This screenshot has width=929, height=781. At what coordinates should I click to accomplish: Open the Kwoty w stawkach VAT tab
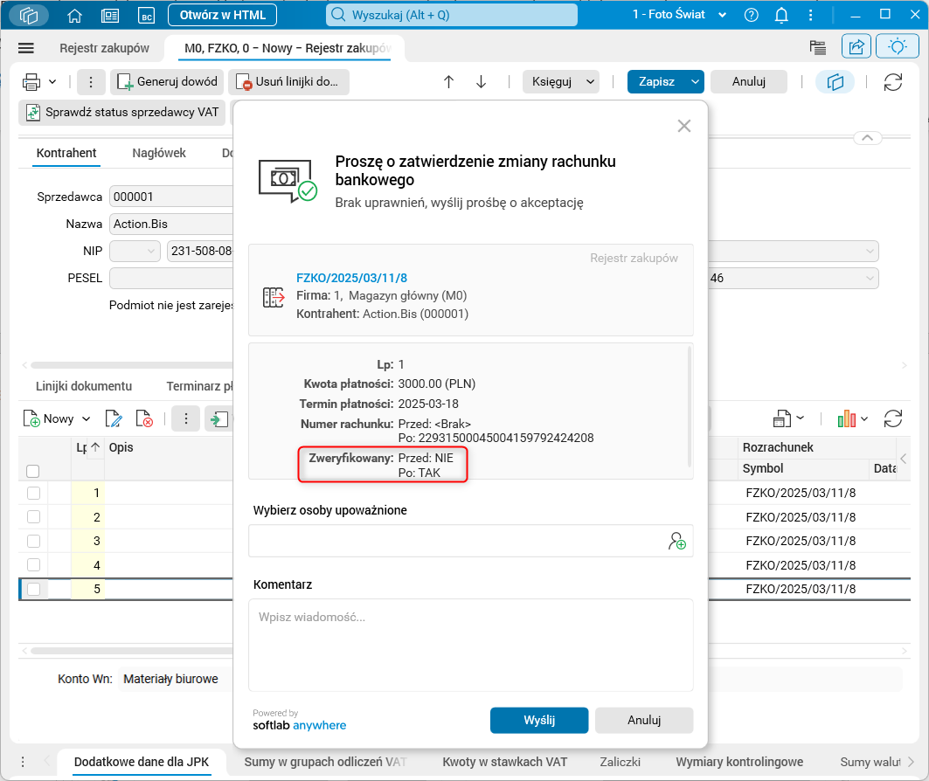point(505,762)
